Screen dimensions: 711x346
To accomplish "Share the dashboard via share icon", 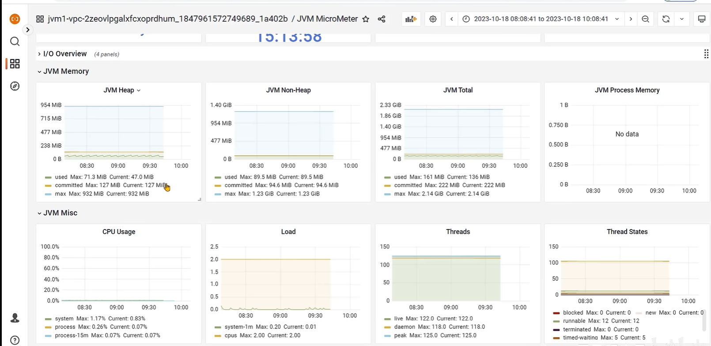I will (x=382, y=19).
